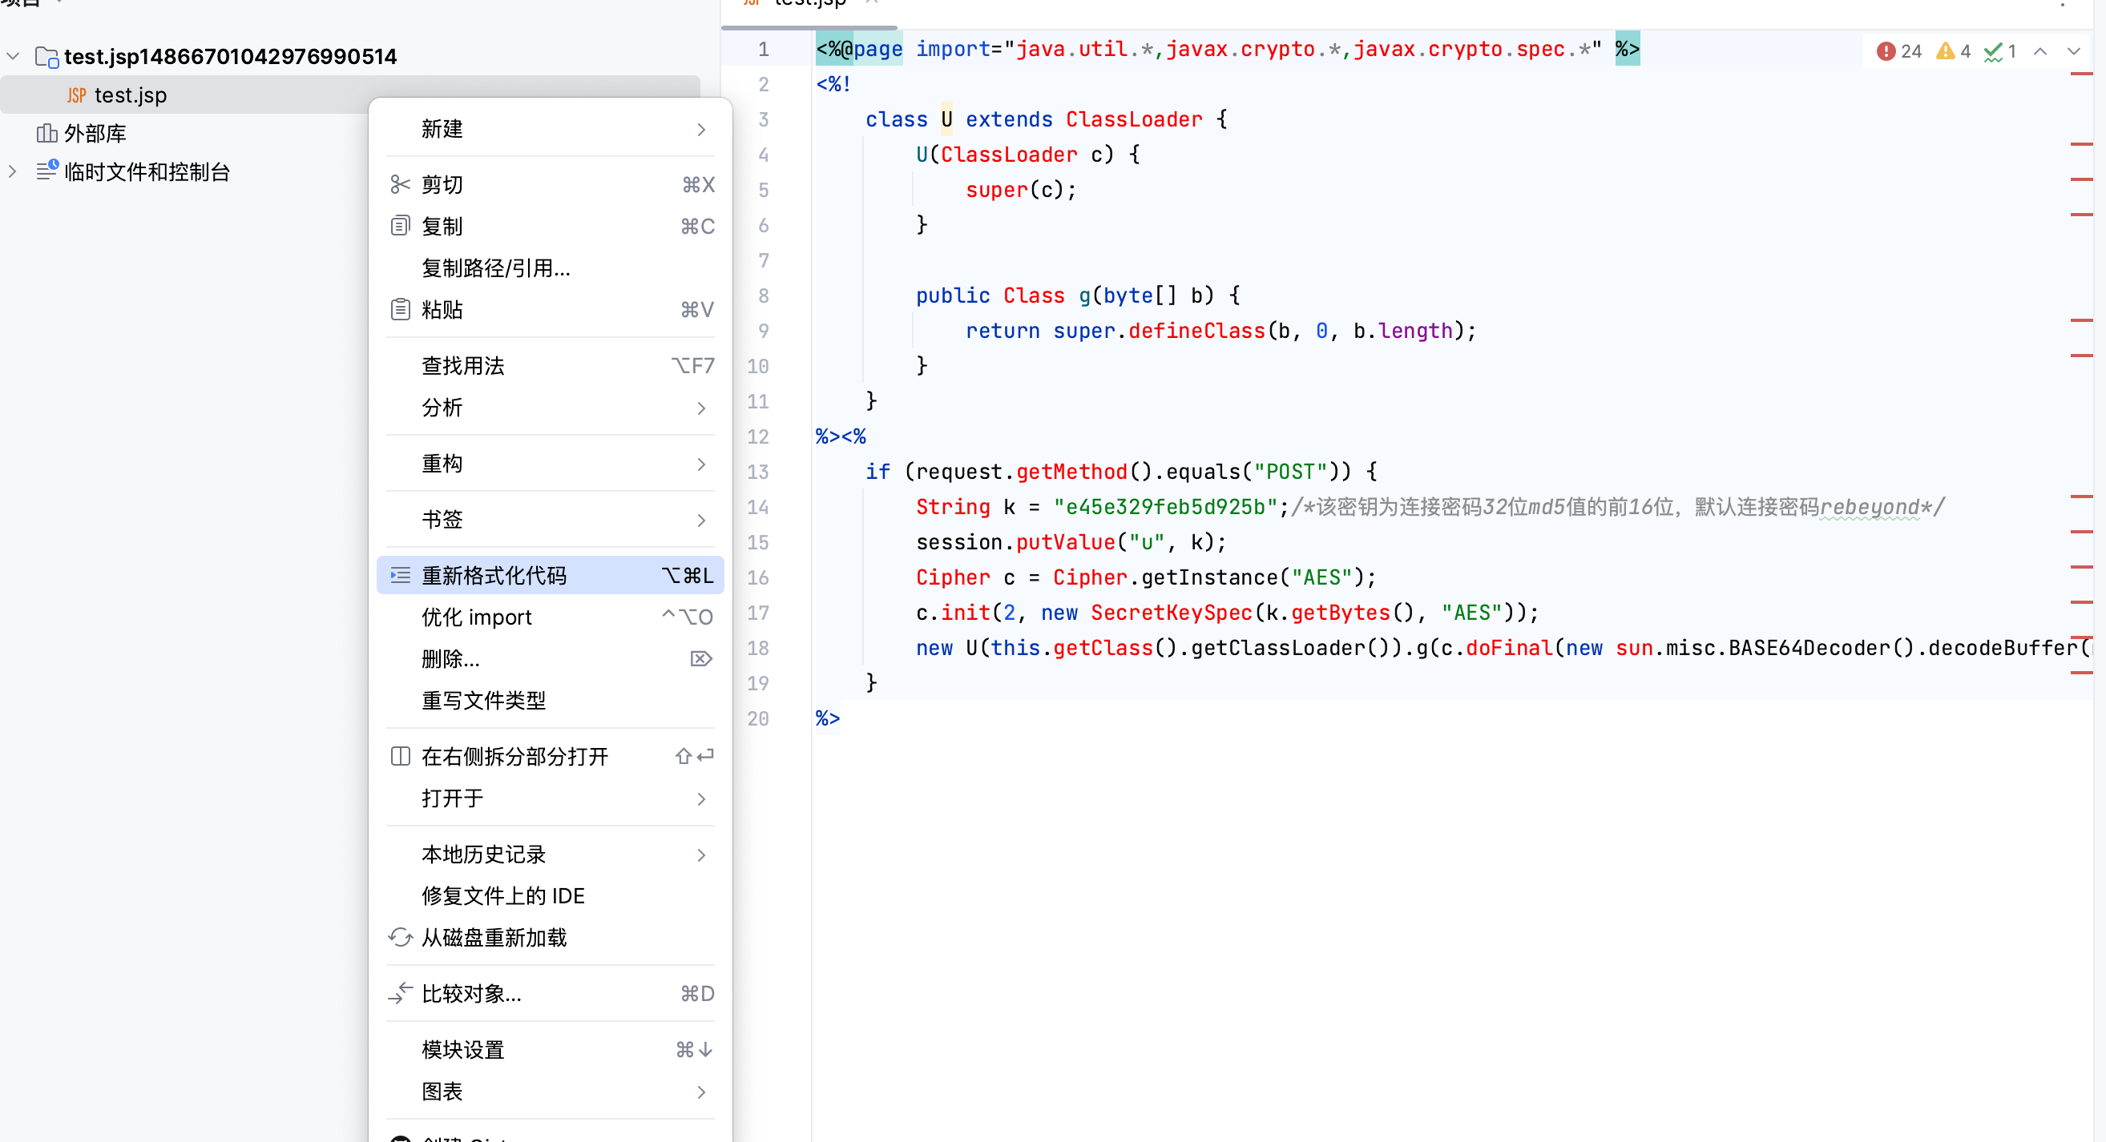This screenshot has width=2106, height=1142.
Task: Click the reformat icon beside 重新格式化代码
Action: click(x=400, y=575)
